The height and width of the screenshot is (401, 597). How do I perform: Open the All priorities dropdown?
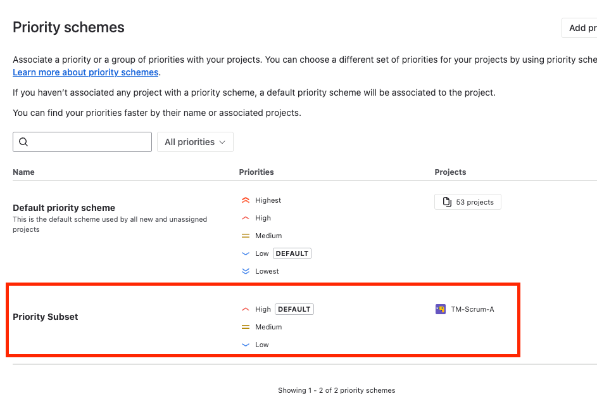195,142
